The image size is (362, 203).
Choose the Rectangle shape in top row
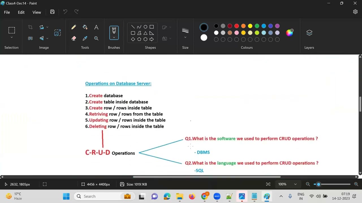point(152,27)
